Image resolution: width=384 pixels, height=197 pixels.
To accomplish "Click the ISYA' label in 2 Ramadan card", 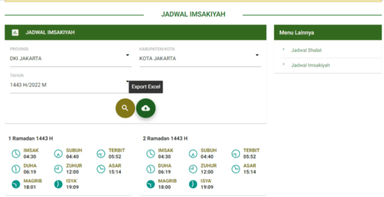I will [x=206, y=181].
